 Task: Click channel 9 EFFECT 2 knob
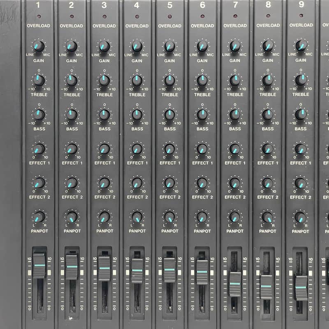pos(301,183)
